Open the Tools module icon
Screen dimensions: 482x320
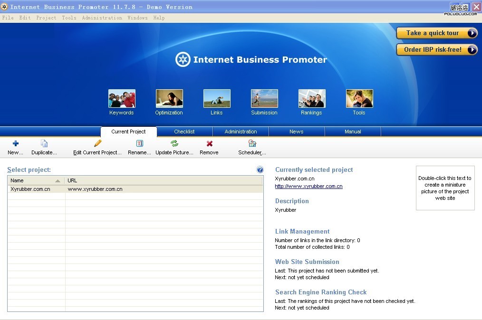359,99
